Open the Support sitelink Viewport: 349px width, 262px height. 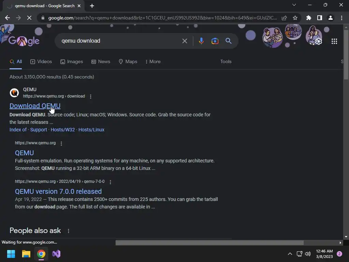tap(39, 130)
